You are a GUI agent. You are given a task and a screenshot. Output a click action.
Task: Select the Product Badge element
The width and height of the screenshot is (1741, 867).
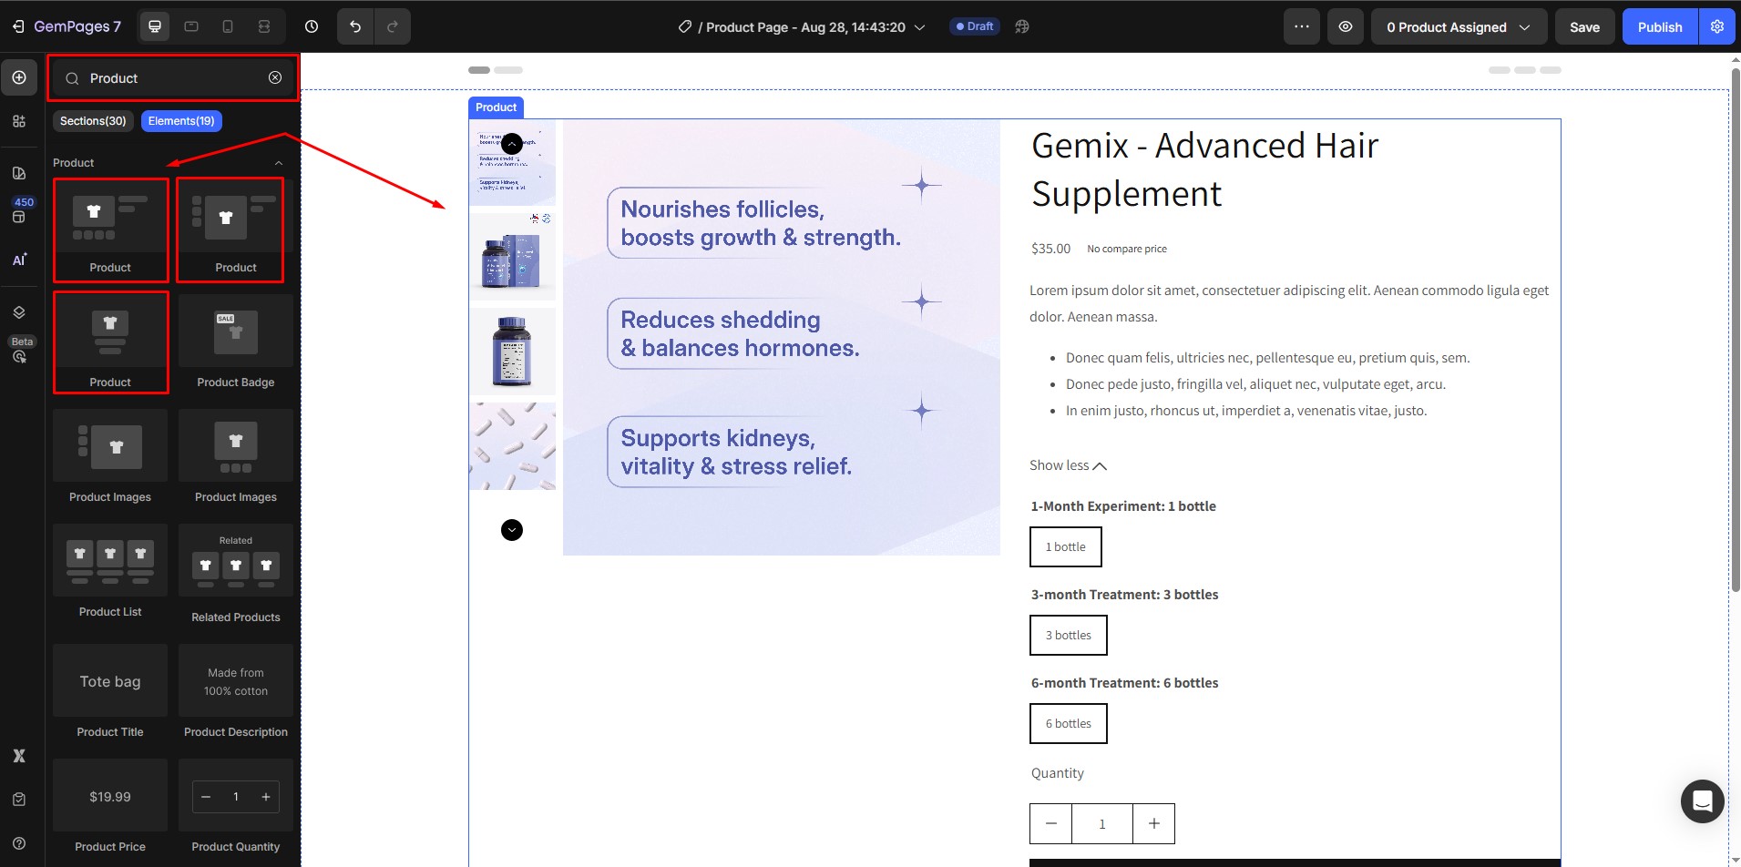[x=236, y=342]
